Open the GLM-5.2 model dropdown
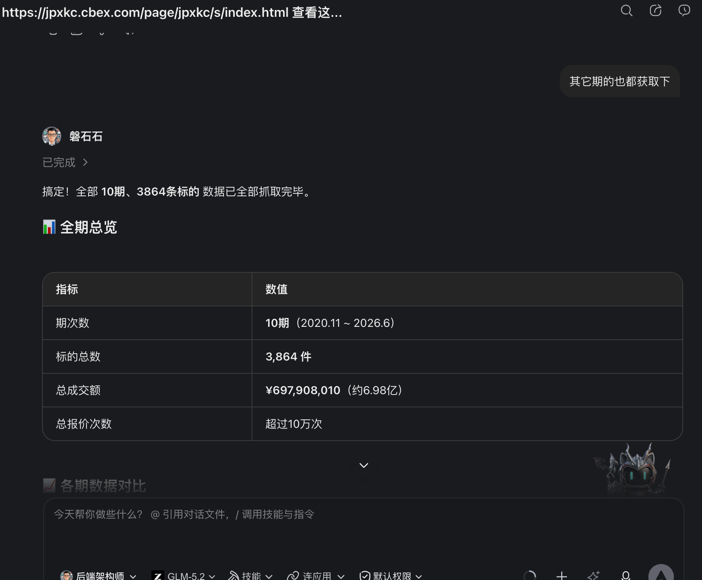 pyautogui.click(x=184, y=576)
